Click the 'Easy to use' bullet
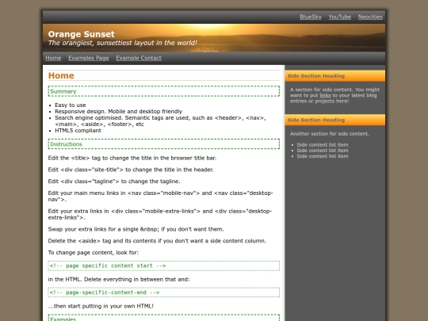The image size is (428, 321). point(71,105)
